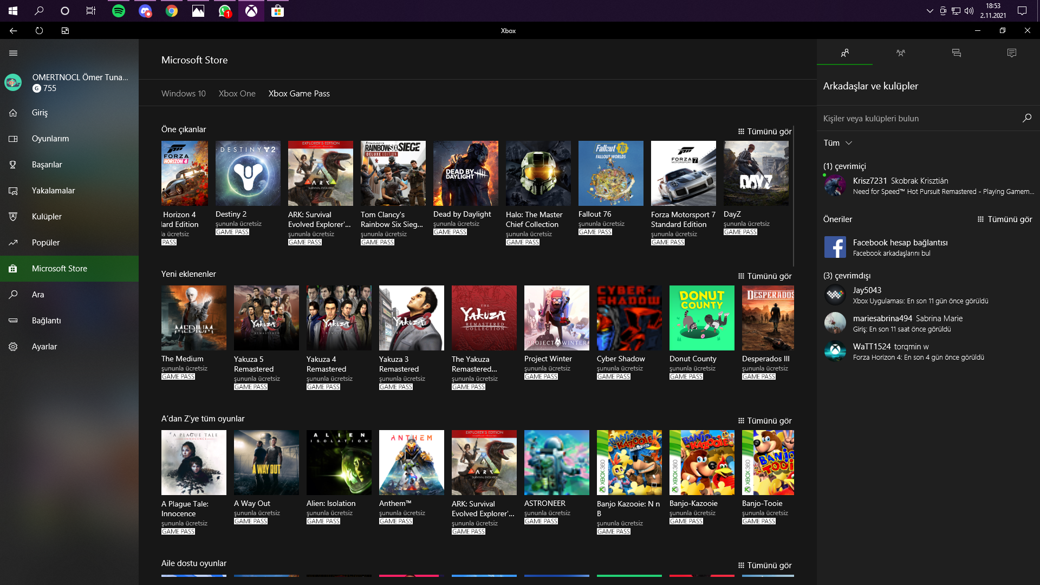
Task: Open the DayZ game cover
Action: pos(756,173)
